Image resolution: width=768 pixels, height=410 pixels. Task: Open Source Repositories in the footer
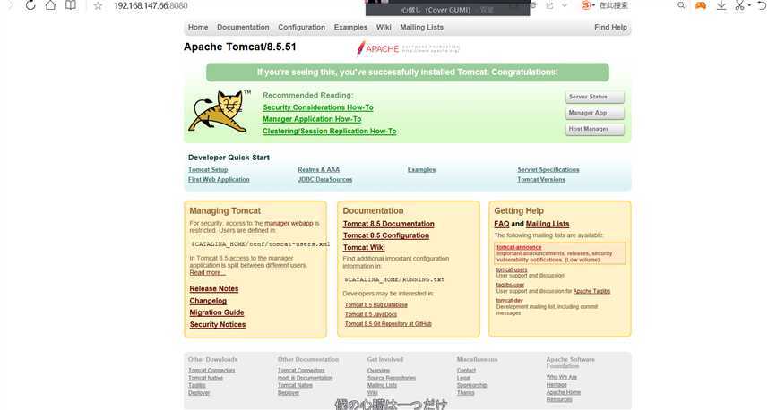tap(392, 378)
